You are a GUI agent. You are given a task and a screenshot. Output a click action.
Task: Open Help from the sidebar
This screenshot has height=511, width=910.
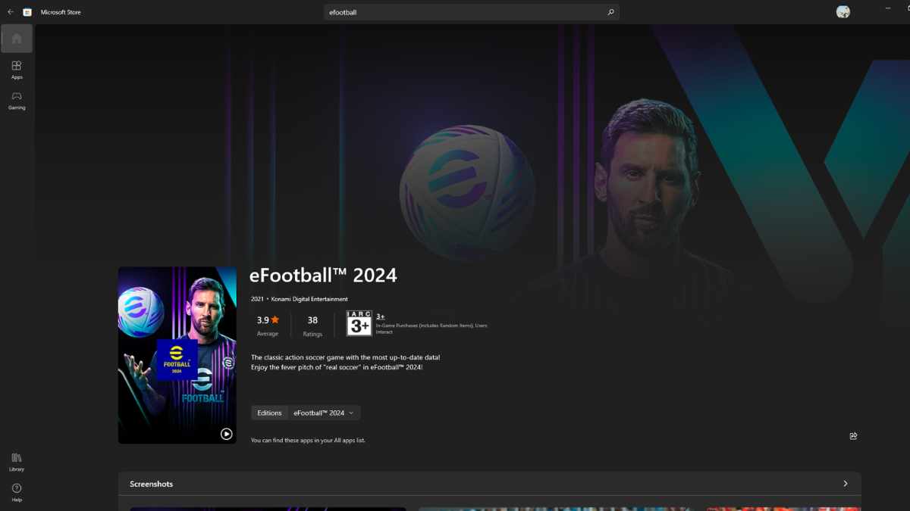[16, 493]
